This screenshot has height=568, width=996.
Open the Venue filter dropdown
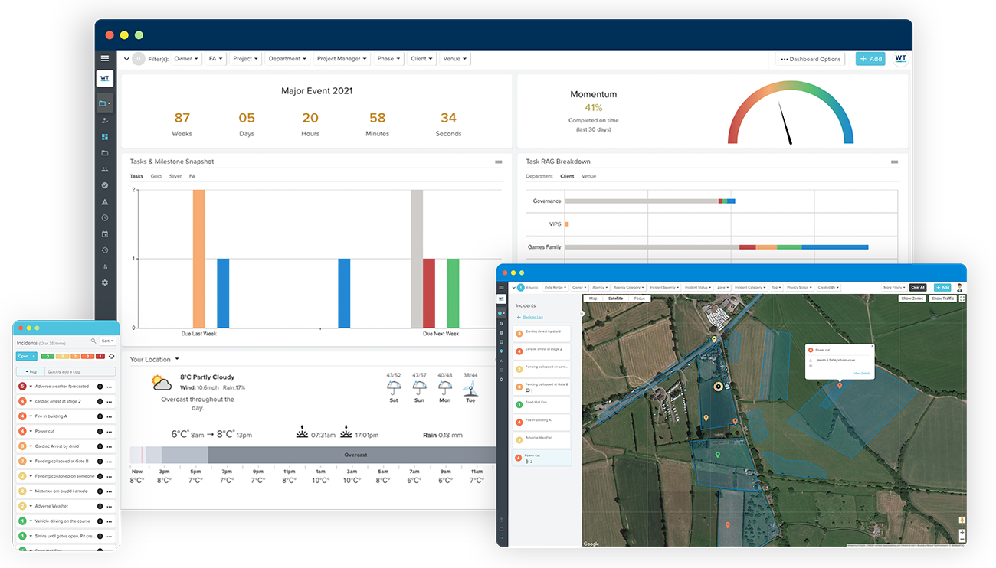pyautogui.click(x=454, y=58)
